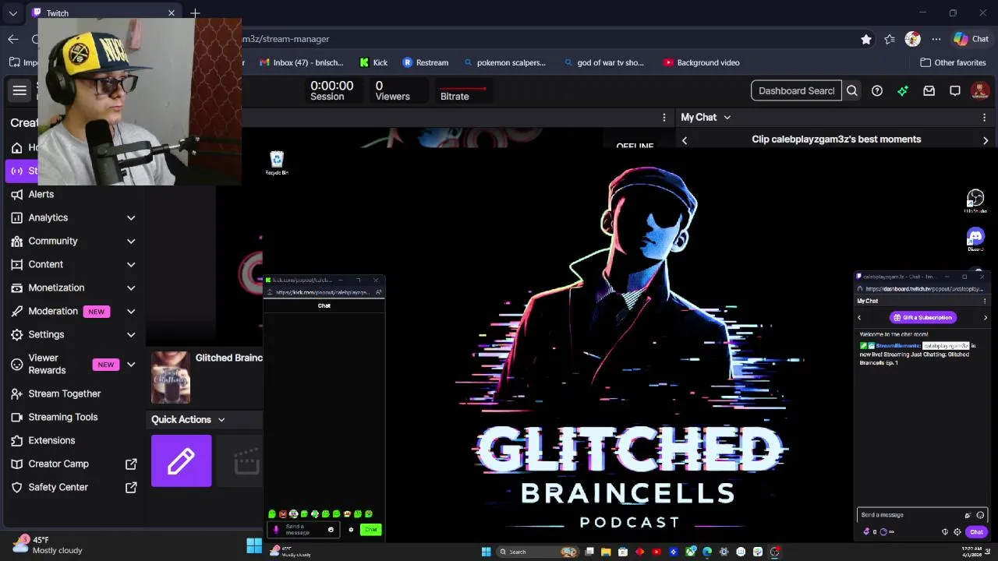Focus the Dashboard Search field

(796, 90)
